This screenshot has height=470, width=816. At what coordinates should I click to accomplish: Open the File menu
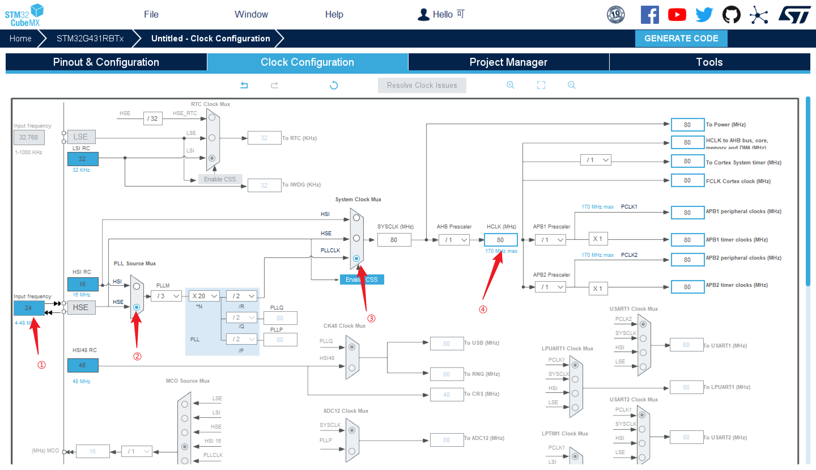tap(151, 14)
